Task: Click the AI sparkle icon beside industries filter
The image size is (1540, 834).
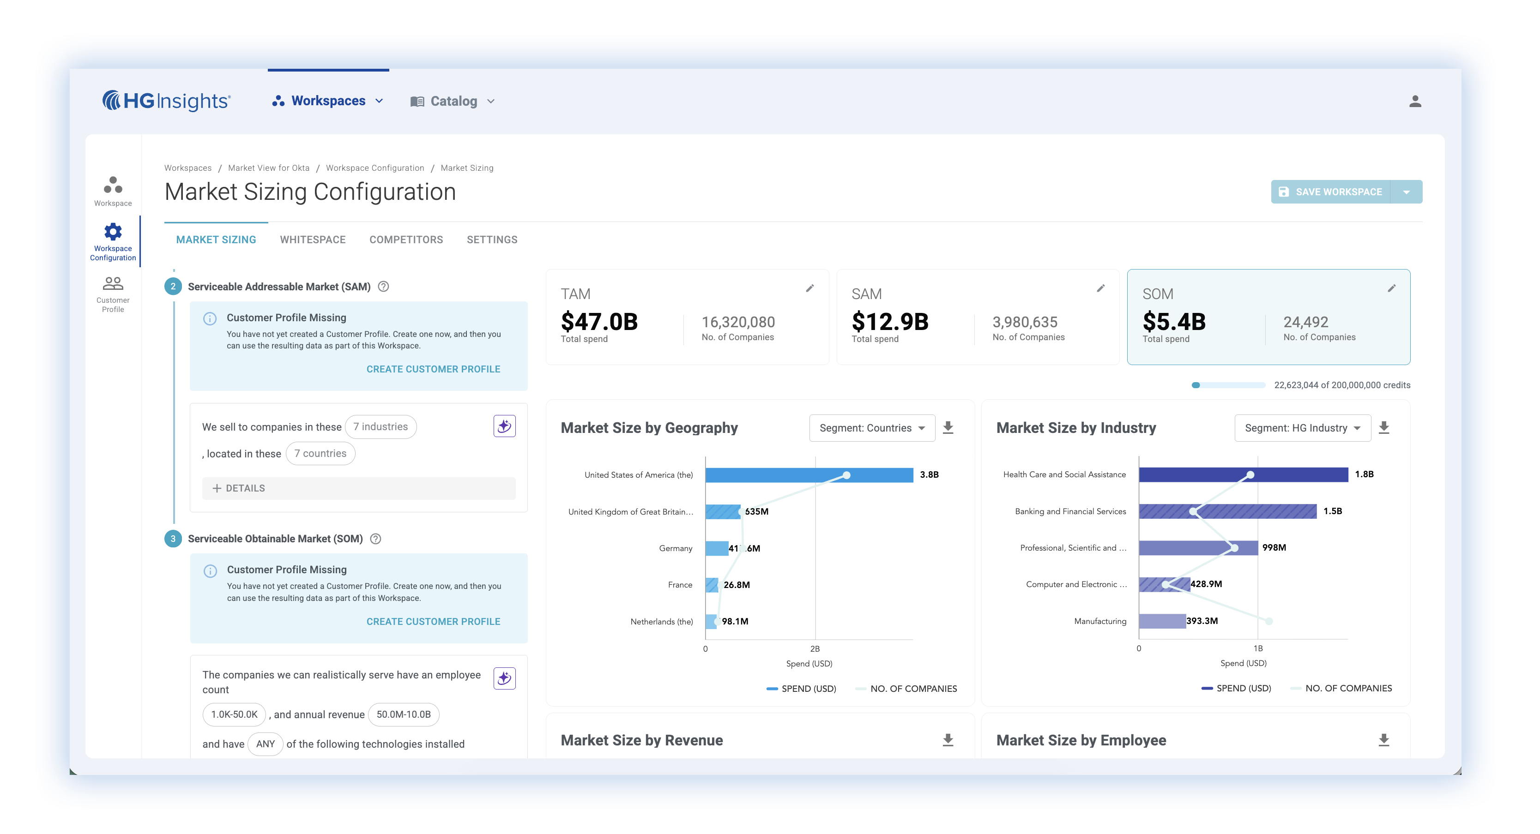Action: (504, 426)
